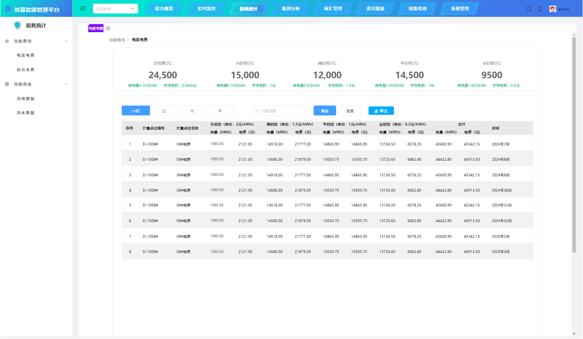
Task: Click the search magnifier icon
Action: point(529,9)
